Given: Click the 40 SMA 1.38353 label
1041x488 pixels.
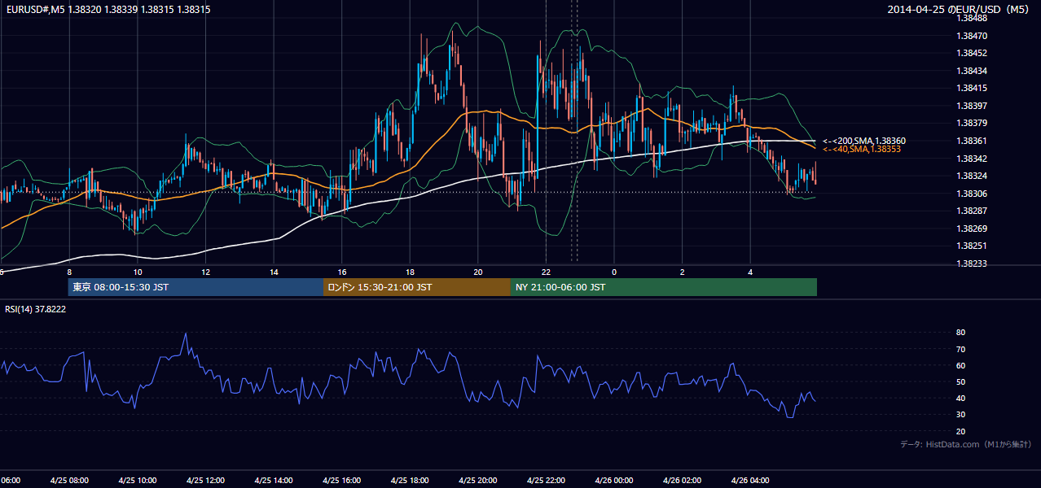Looking at the screenshot, I should [861, 149].
